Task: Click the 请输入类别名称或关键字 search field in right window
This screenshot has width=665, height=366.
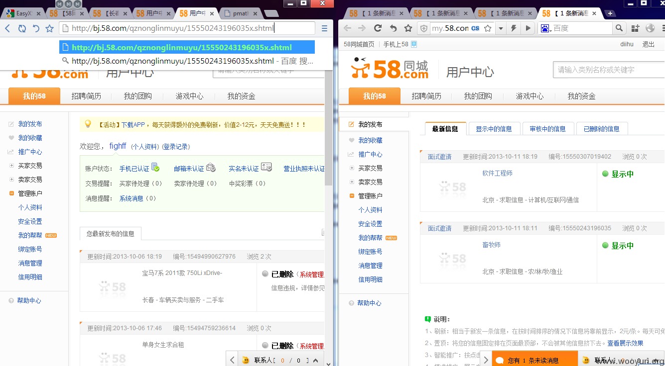Action: (x=609, y=70)
